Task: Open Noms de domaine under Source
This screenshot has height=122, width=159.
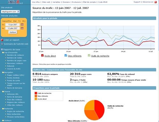Action: pos(15,97)
